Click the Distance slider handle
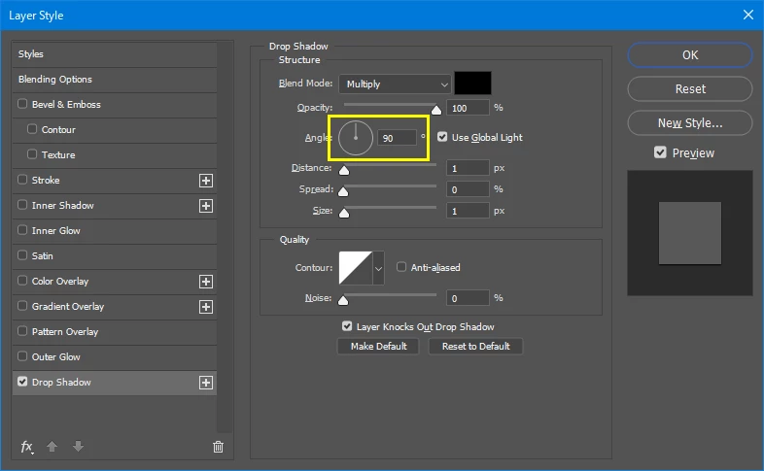This screenshot has height=471, width=764. click(x=344, y=170)
